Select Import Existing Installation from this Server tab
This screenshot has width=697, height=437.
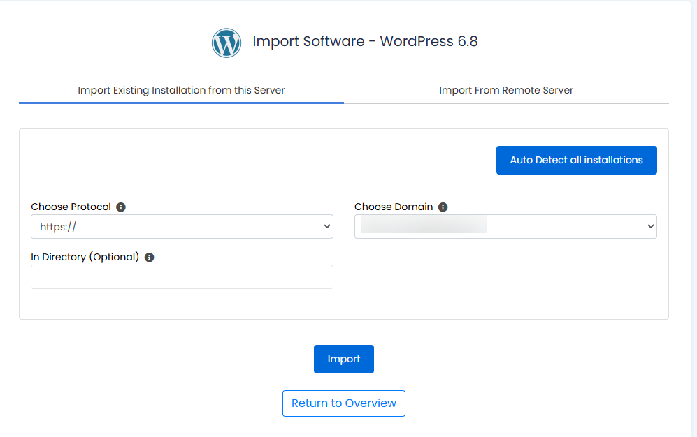181,90
